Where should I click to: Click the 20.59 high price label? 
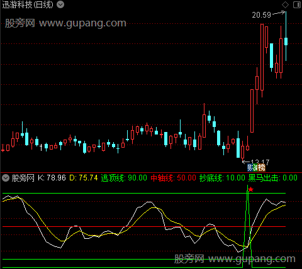click(x=261, y=15)
